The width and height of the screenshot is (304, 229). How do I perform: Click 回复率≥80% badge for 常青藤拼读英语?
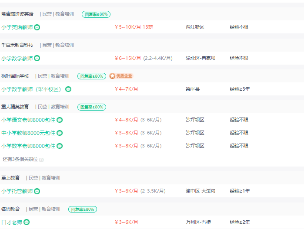point(96,14)
